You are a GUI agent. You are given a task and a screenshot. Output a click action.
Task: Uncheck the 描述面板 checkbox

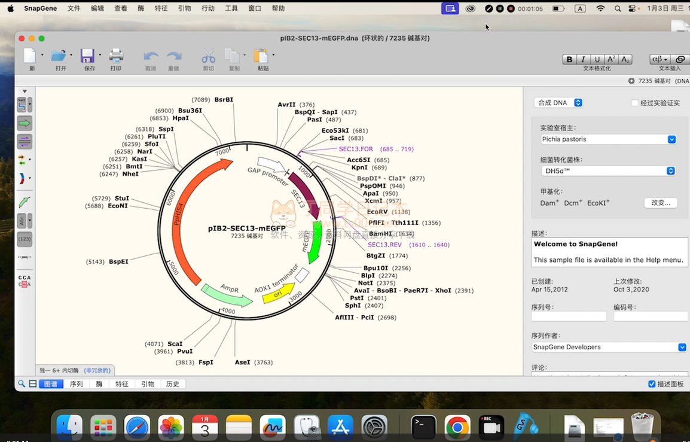[x=652, y=384]
